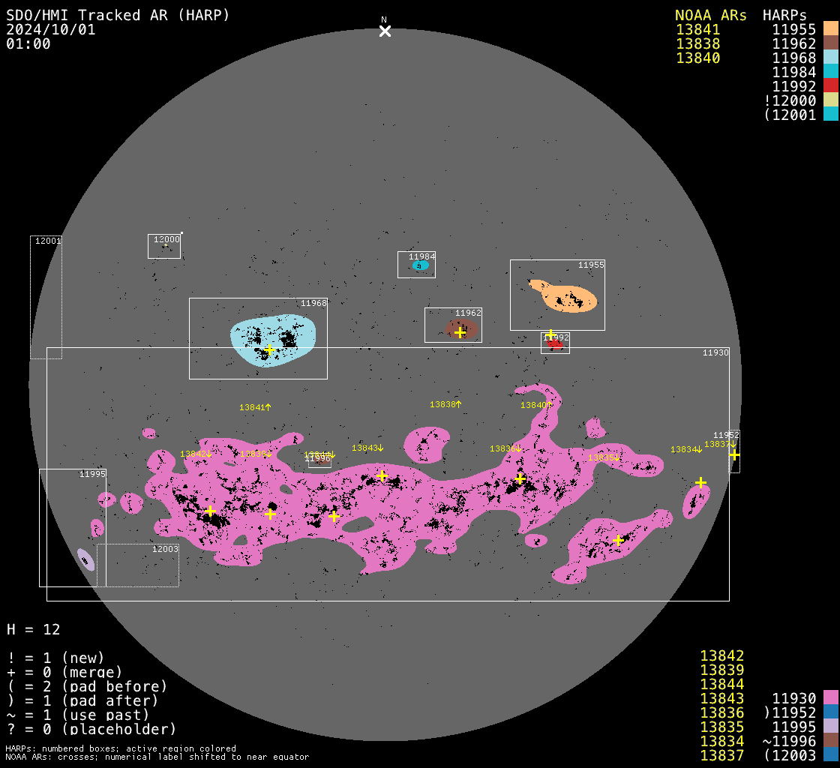840x768 pixels.
Task: Click the 13843 down-arrow label on disk
Action: tap(367, 448)
